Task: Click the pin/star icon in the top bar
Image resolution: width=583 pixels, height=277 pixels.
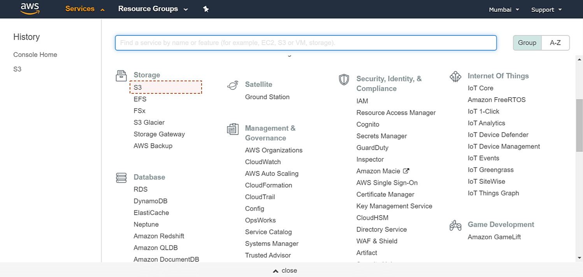Action: 206,9
